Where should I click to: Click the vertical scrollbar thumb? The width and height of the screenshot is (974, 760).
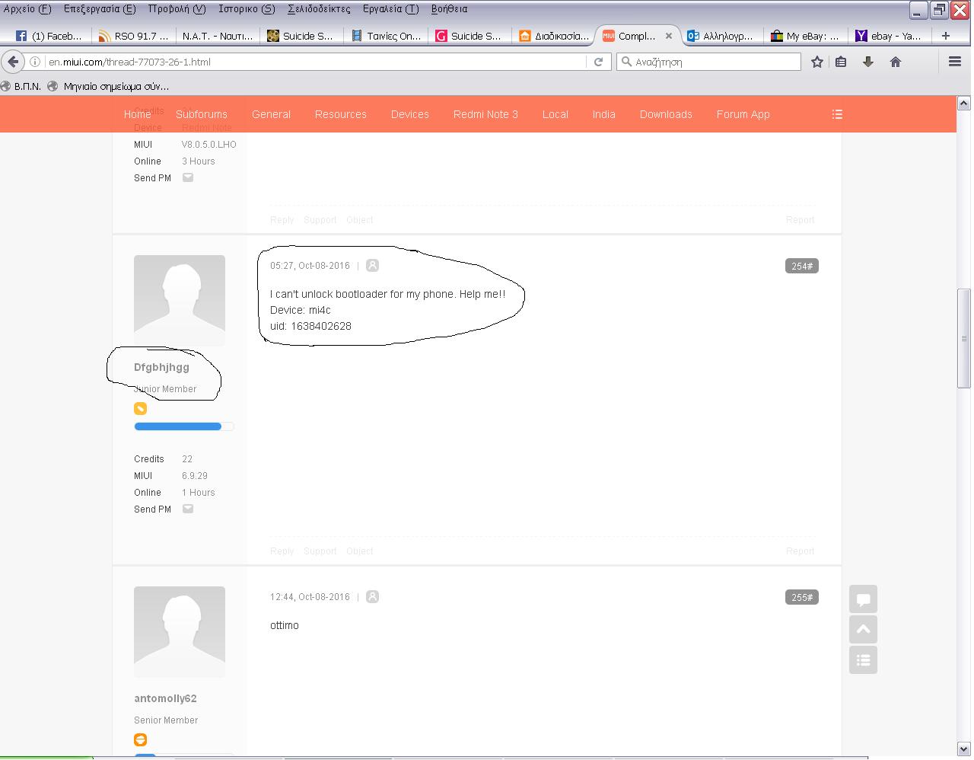(x=963, y=338)
